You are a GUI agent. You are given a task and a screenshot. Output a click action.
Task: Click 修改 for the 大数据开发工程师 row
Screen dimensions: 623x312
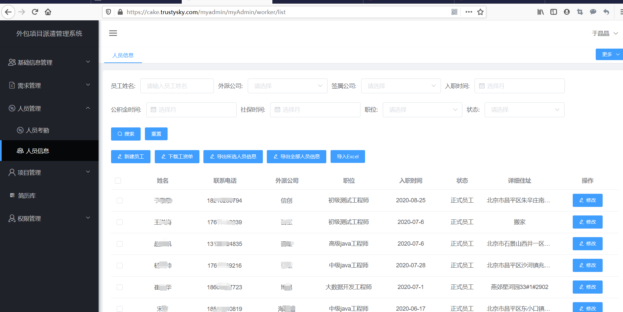(588, 287)
